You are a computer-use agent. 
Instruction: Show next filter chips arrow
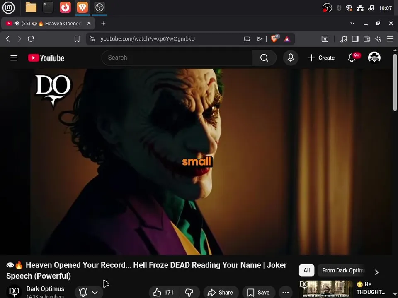[377, 272]
